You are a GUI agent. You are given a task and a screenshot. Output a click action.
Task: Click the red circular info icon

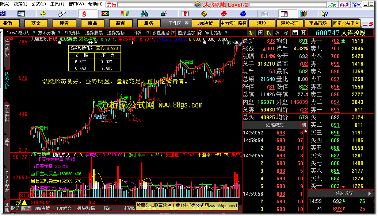tap(224, 14)
